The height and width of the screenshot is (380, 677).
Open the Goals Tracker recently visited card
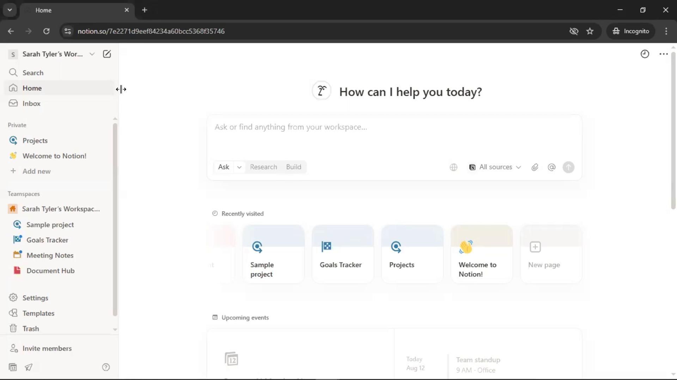coord(342,254)
